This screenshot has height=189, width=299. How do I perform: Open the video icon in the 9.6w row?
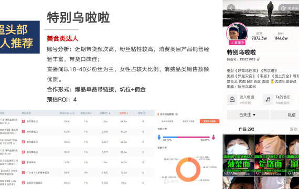click(x=143, y=183)
